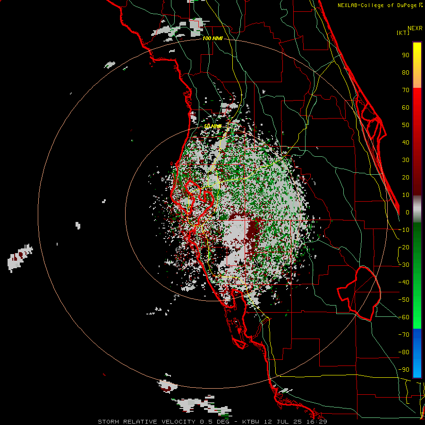Click the 40 value on velocity scale
The height and width of the screenshot is (425, 425).
pos(406,142)
